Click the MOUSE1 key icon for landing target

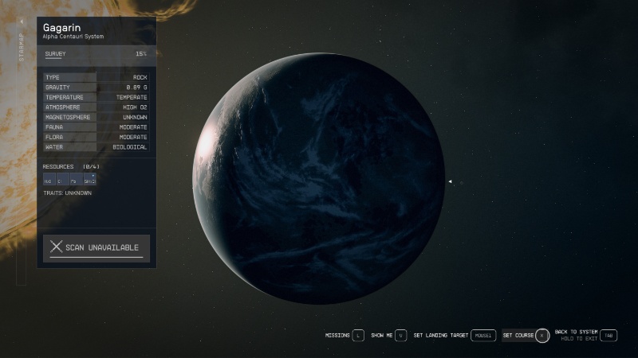pos(483,336)
